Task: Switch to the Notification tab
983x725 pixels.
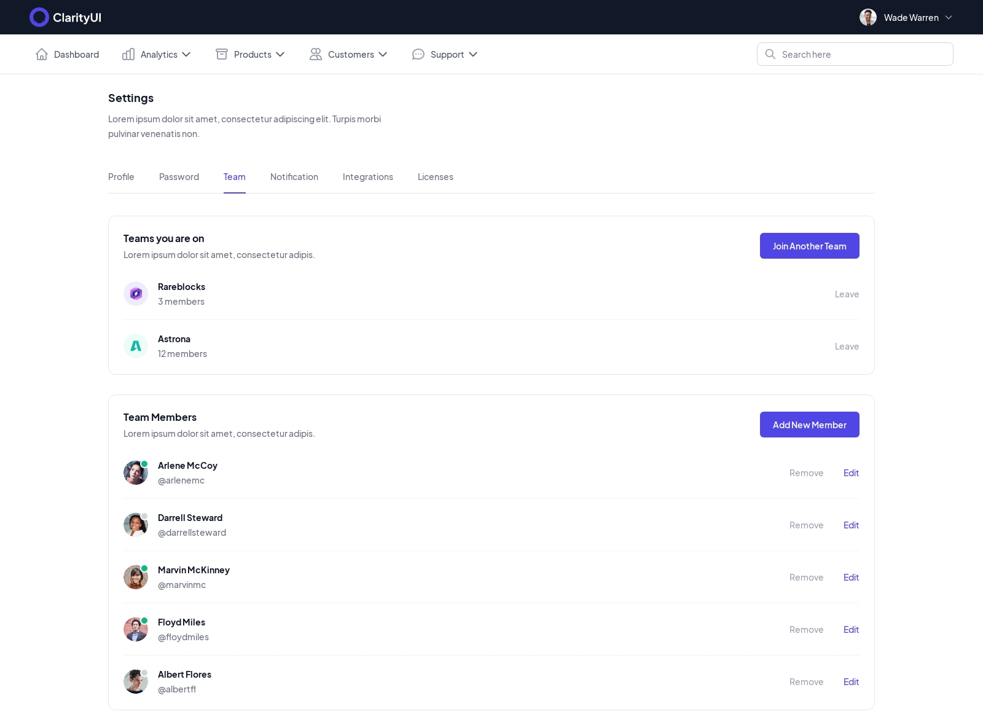Action: [294, 177]
